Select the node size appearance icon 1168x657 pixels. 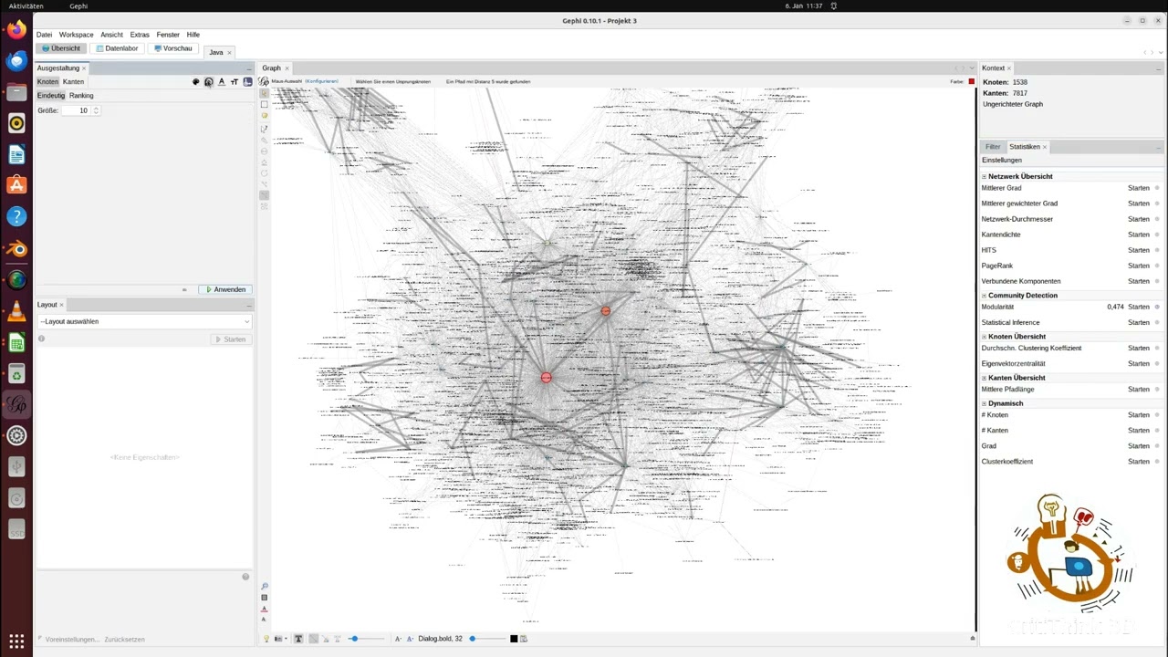tap(208, 81)
